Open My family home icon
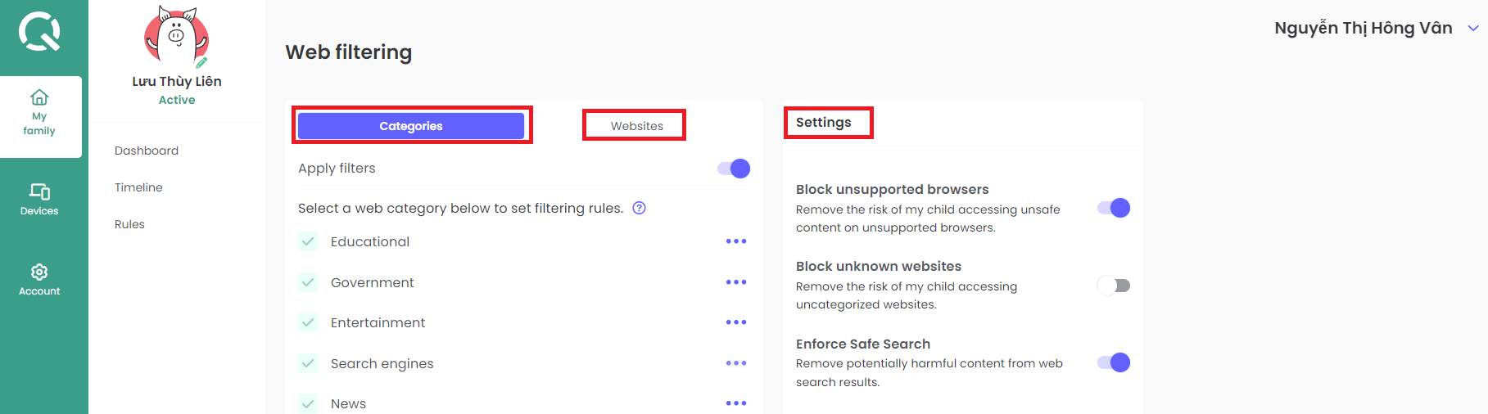Viewport: 1488px width, 414px height. point(39,97)
